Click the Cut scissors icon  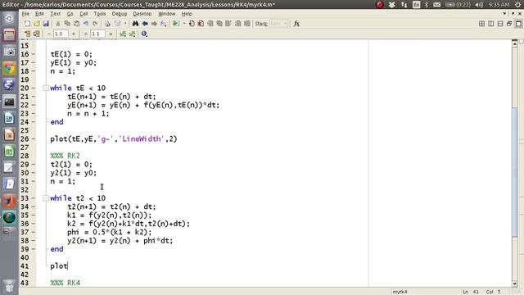click(x=58, y=24)
